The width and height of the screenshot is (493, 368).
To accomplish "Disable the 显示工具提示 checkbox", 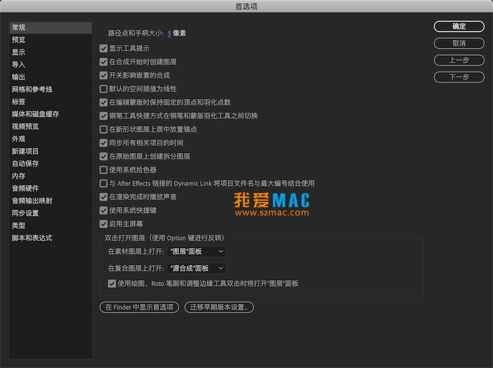I will coord(104,48).
